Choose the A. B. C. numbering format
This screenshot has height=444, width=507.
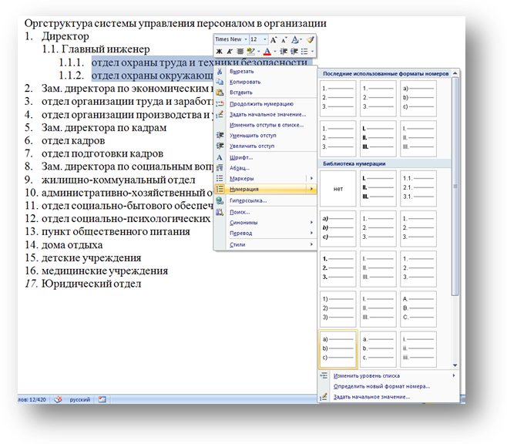click(418, 309)
